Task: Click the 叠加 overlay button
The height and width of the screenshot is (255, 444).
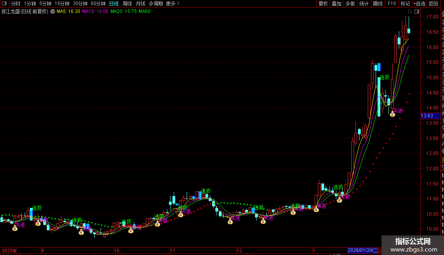Action: click(x=336, y=4)
